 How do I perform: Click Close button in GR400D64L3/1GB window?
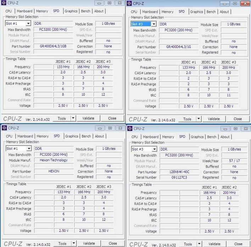(112, 118)
